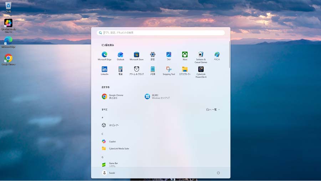Select Microsoft Edge desktop shortcut

tap(8, 42)
